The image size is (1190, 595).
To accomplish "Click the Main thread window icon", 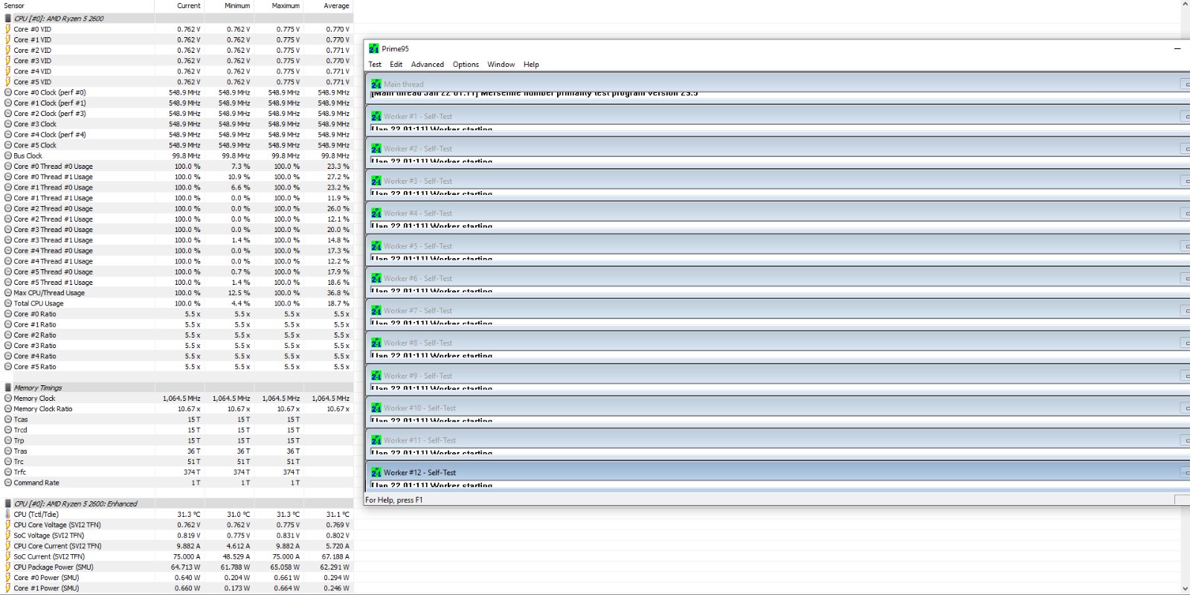I will (x=376, y=84).
